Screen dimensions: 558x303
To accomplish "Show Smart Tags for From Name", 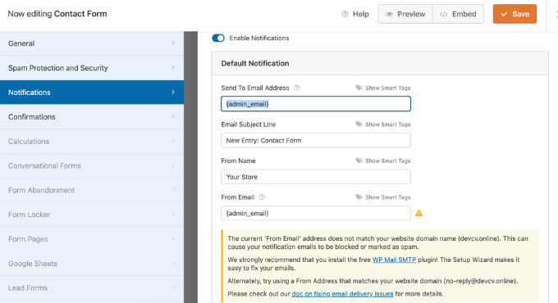I will pyautogui.click(x=383, y=161).
